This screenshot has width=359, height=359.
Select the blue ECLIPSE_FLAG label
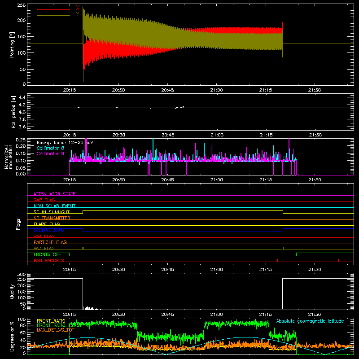pyautogui.click(x=49, y=230)
